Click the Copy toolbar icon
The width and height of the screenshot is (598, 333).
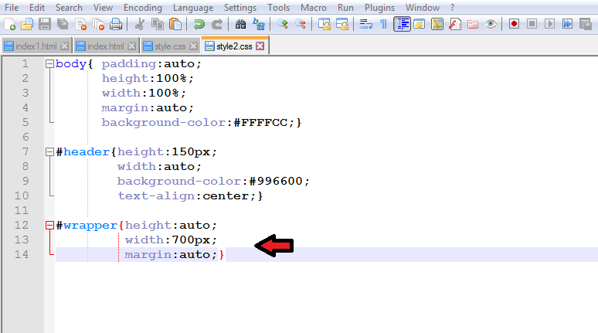pyautogui.click(x=158, y=24)
